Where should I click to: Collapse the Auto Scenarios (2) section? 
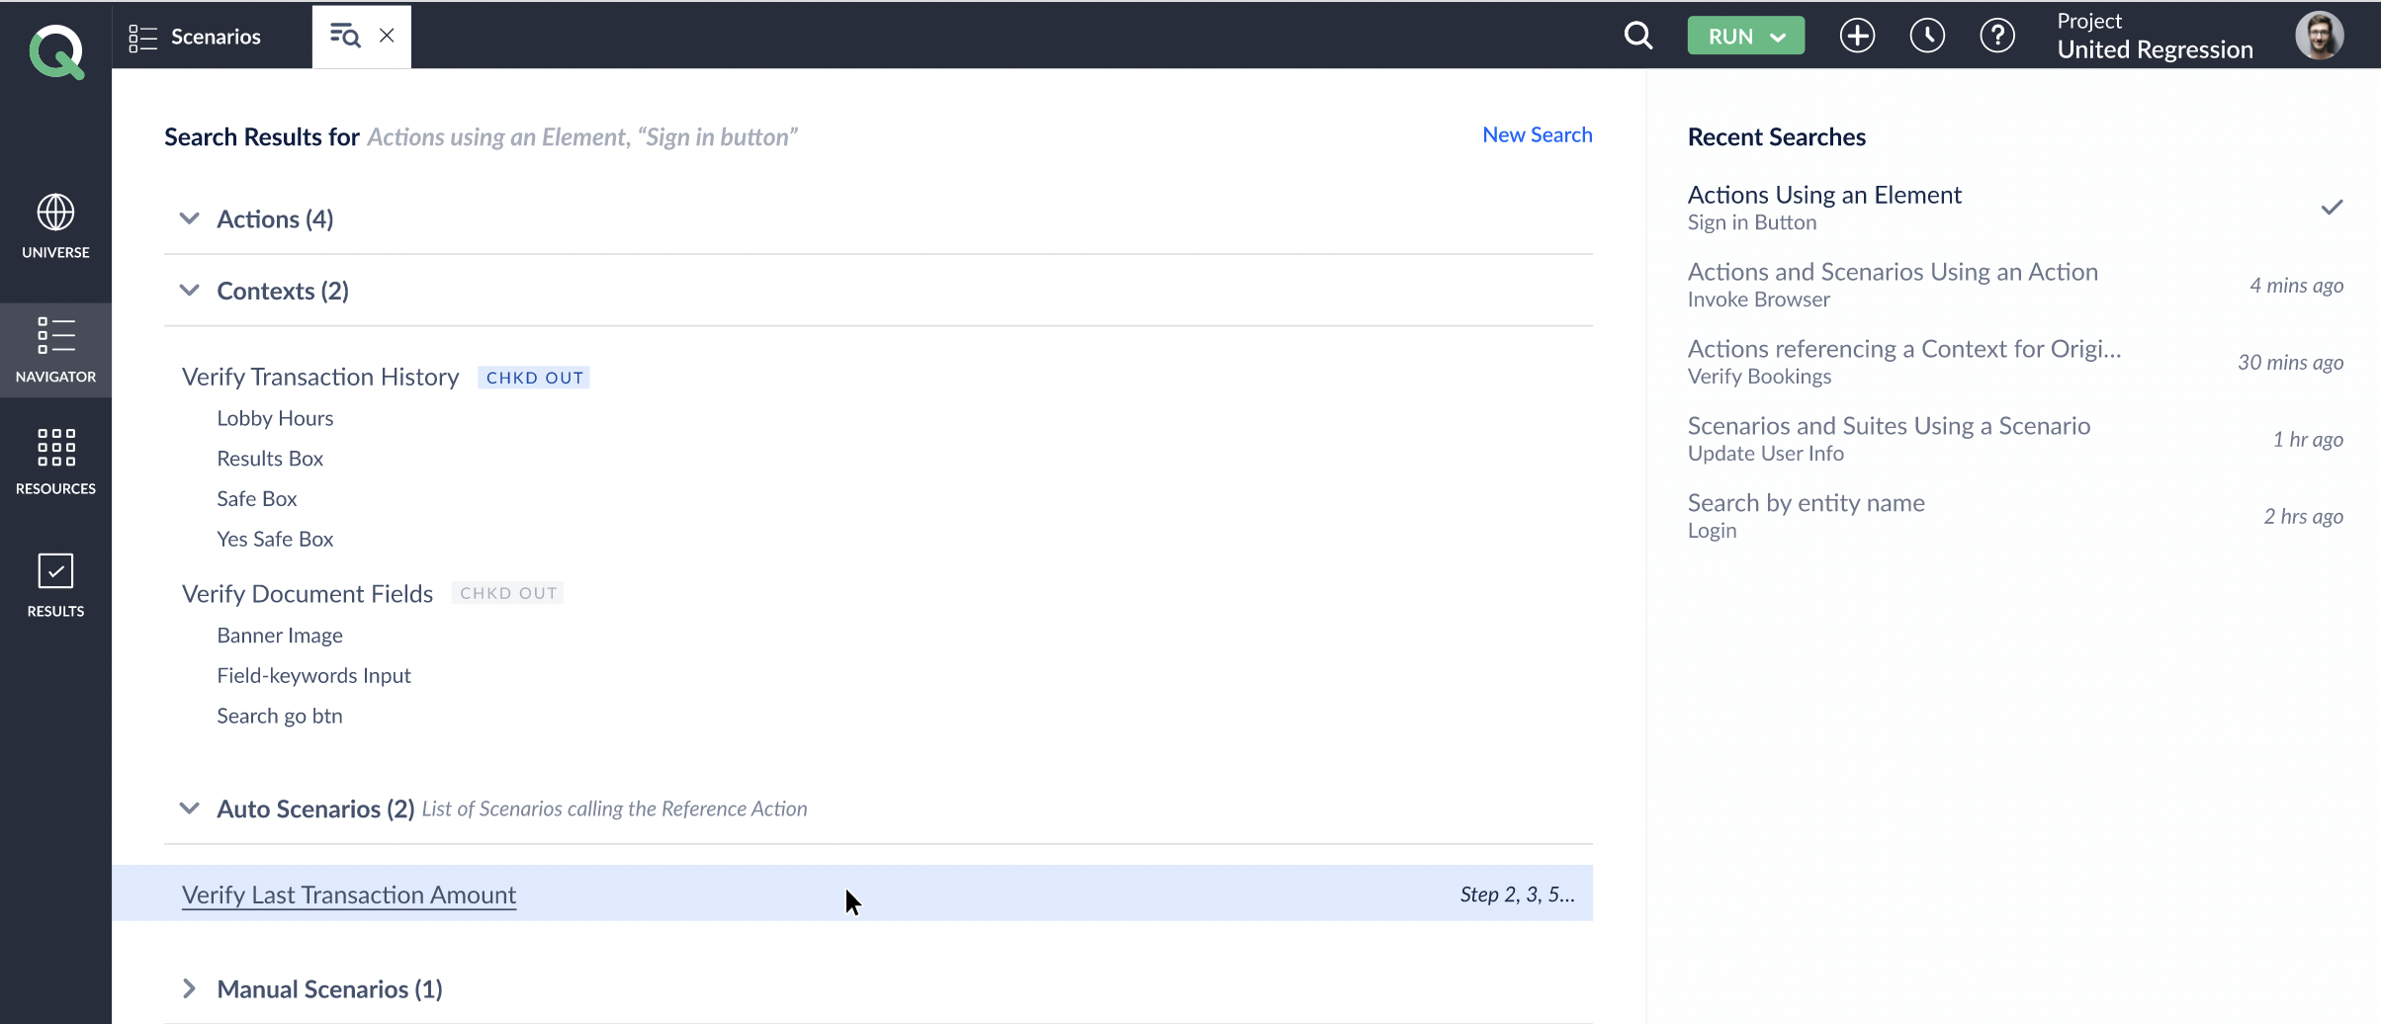coord(189,809)
